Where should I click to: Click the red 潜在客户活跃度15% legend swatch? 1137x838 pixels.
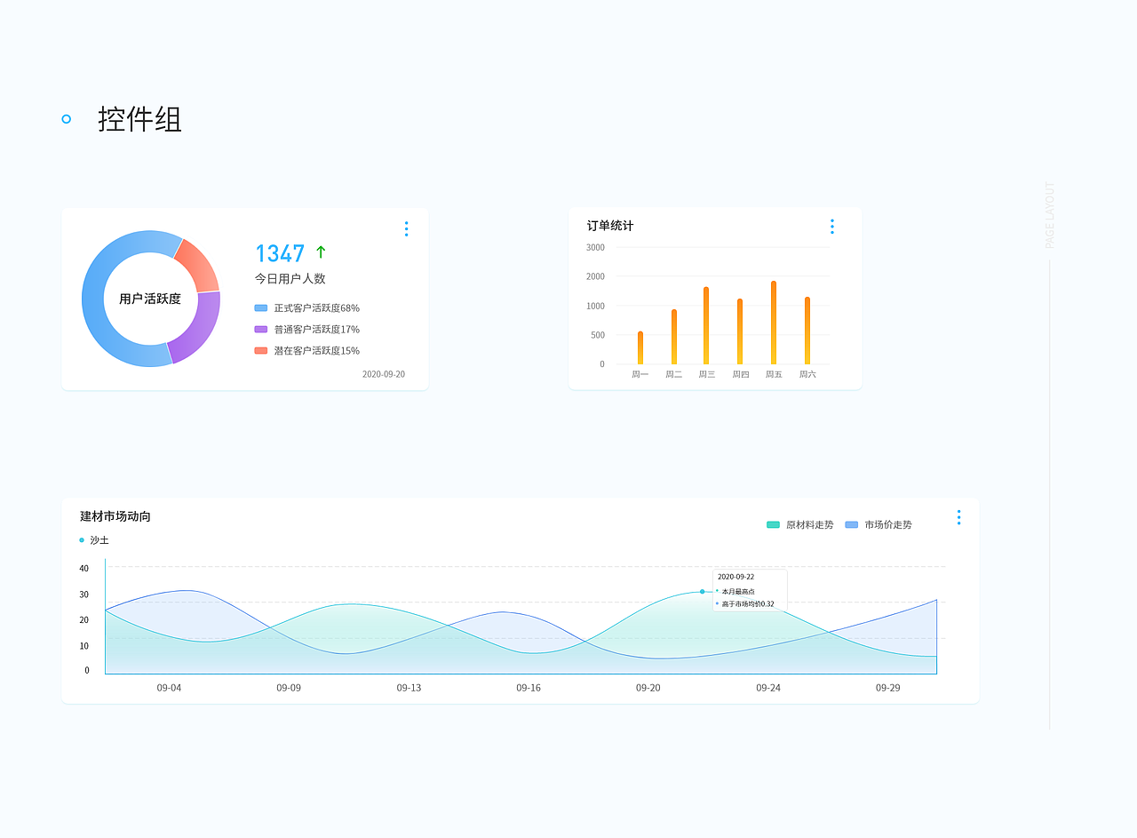(261, 350)
